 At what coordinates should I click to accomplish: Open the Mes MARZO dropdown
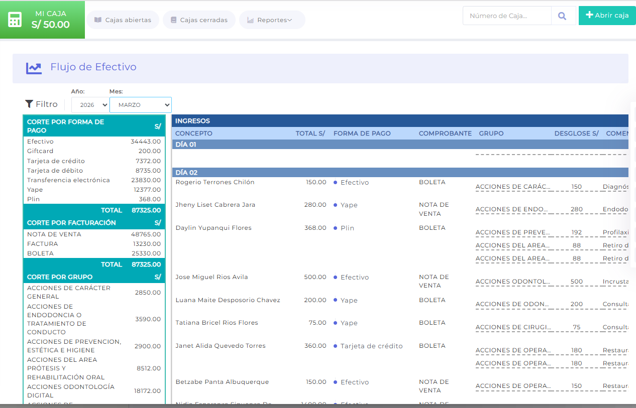point(141,105)
